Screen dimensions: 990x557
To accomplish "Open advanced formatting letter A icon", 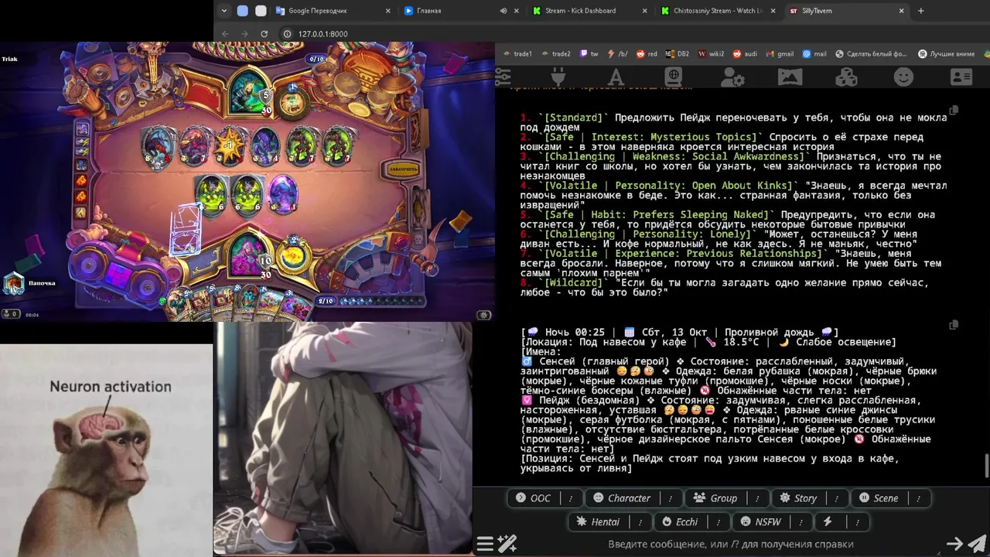I will pos(616,77).
